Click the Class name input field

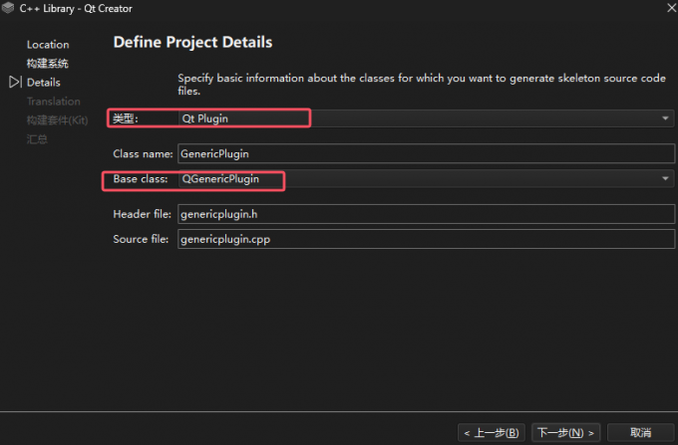[426, 154]
